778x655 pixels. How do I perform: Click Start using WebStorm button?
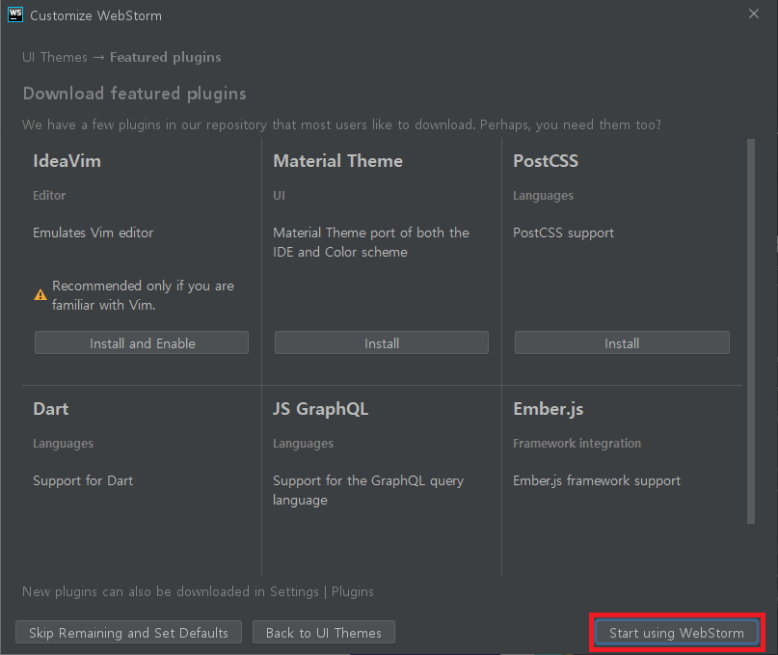(677, 632)
